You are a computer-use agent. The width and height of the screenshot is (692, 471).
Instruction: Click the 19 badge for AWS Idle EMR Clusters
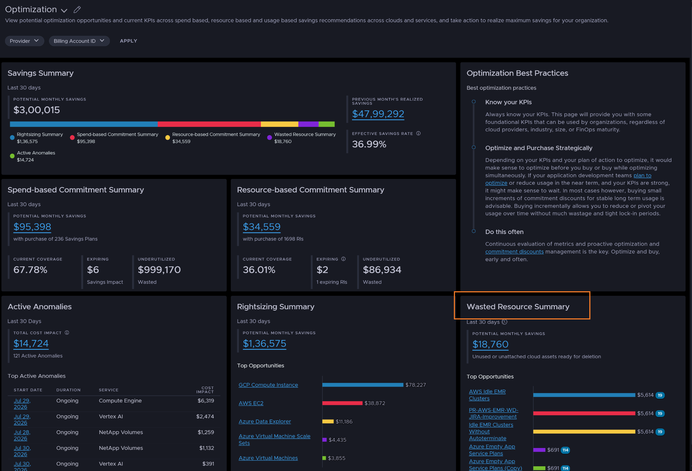[660, 395]
